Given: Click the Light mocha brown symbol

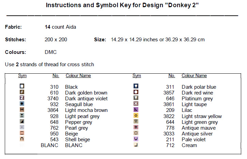Looking at the screenshot, I should 22,110.
